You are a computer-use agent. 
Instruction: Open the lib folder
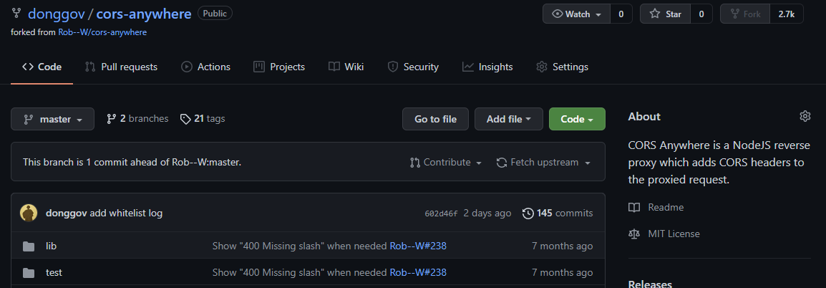(51, 246)
